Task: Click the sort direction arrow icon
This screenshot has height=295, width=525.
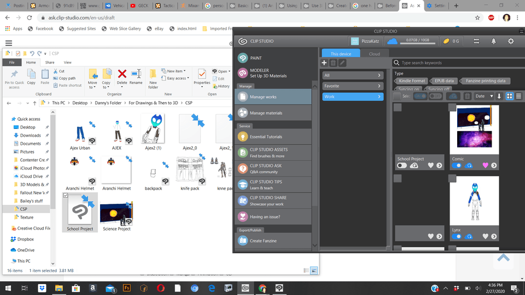Action: tap(499, 96)
